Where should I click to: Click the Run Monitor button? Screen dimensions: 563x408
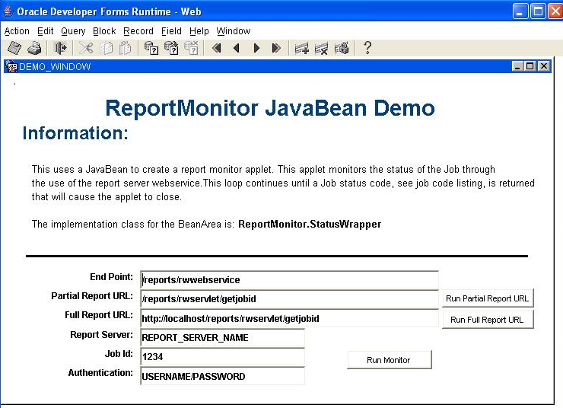click(390, 360)
